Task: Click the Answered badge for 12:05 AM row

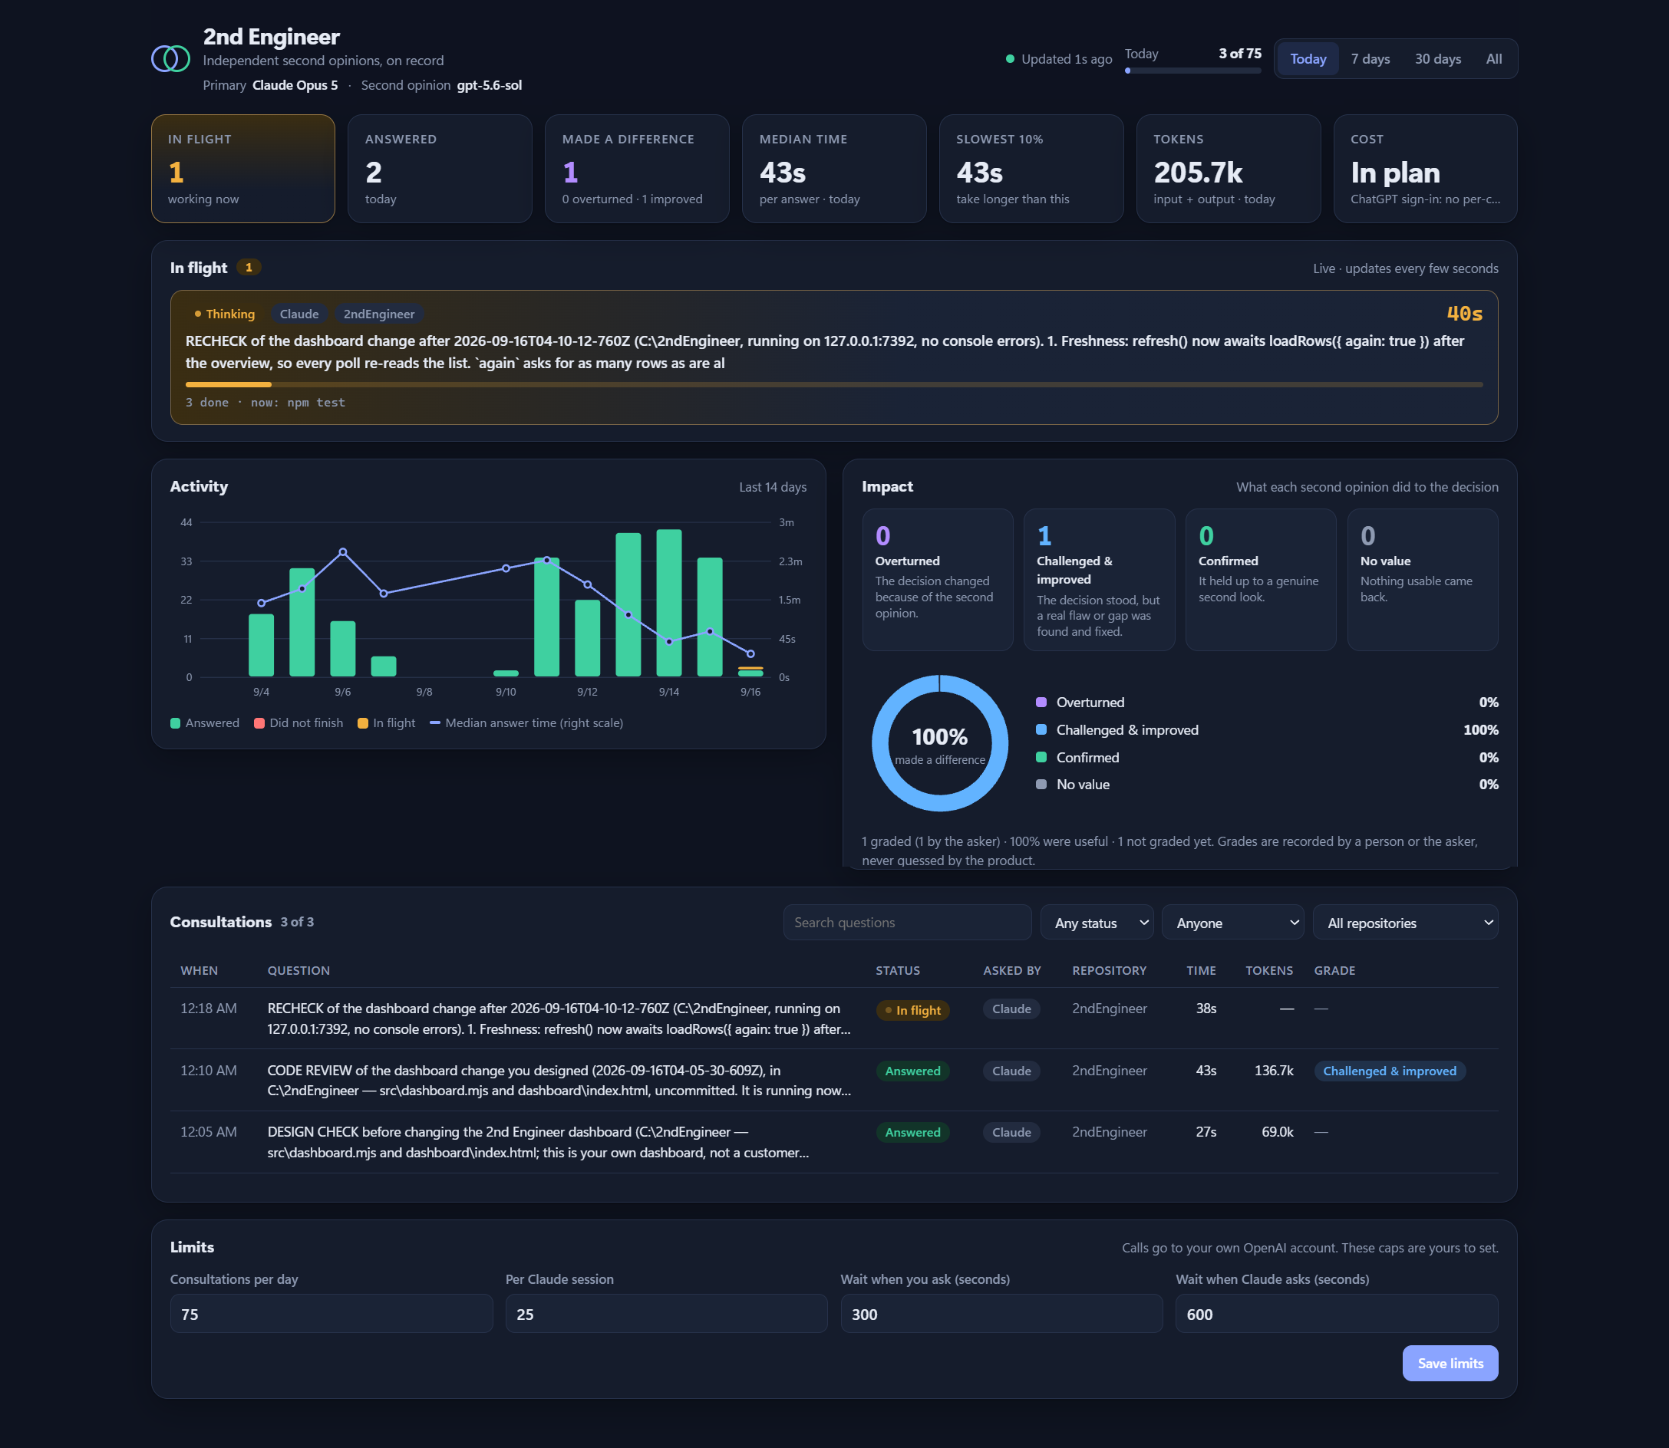Action: [x=912, y=1132]
